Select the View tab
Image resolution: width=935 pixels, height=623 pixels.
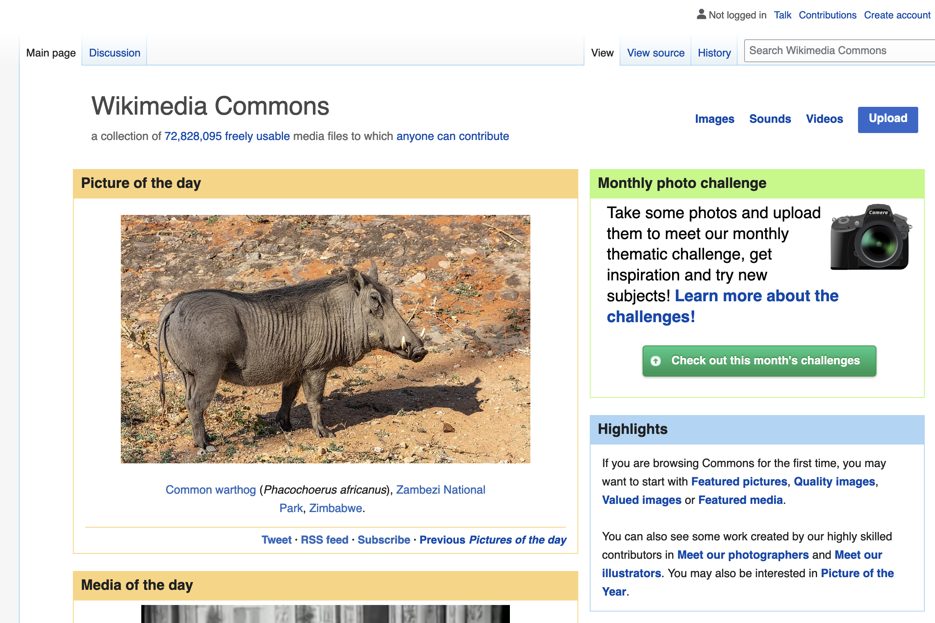[602, 53]
